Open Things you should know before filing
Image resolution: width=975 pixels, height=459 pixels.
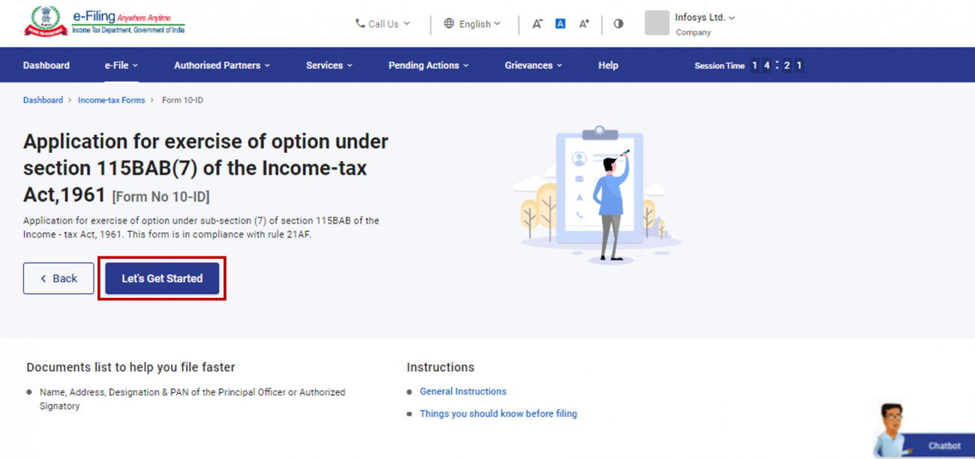[498, 413]
